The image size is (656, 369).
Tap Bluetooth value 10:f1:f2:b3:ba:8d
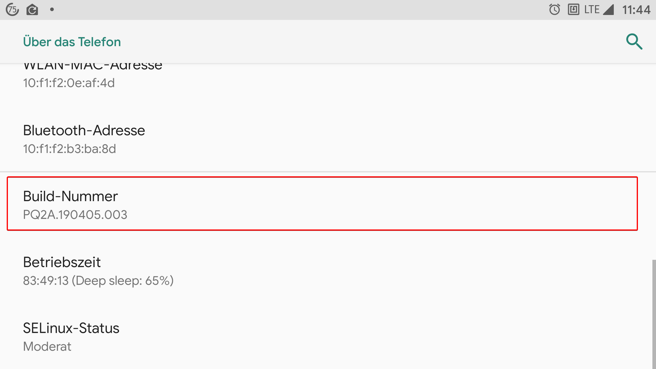[69, 149]
